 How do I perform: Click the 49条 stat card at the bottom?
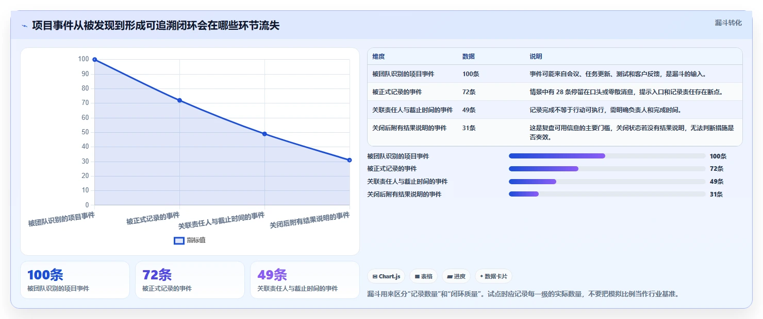pos(305,280)
